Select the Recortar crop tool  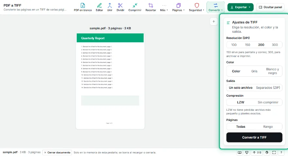point(151,7)
